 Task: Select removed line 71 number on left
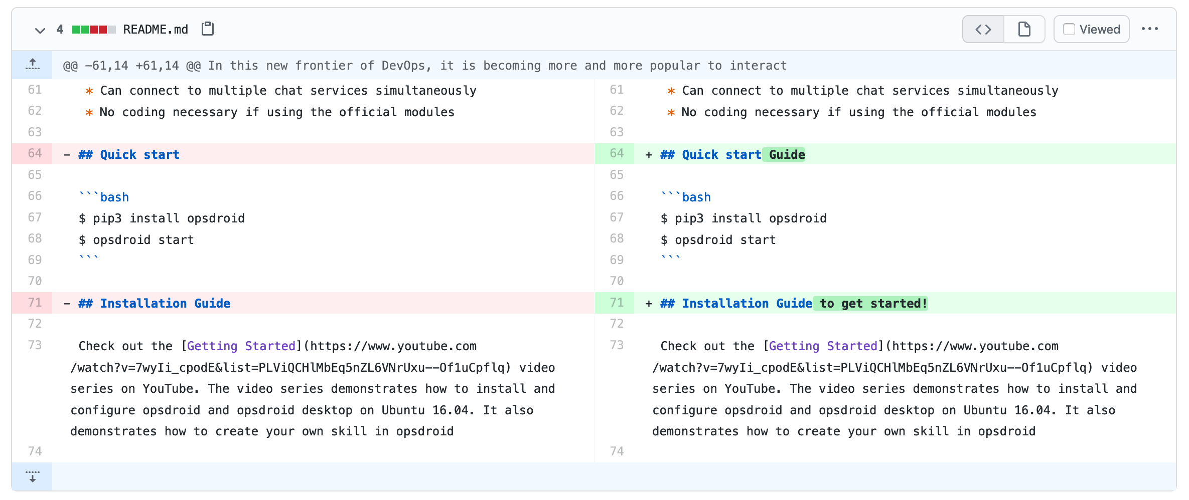click(34, 303)
